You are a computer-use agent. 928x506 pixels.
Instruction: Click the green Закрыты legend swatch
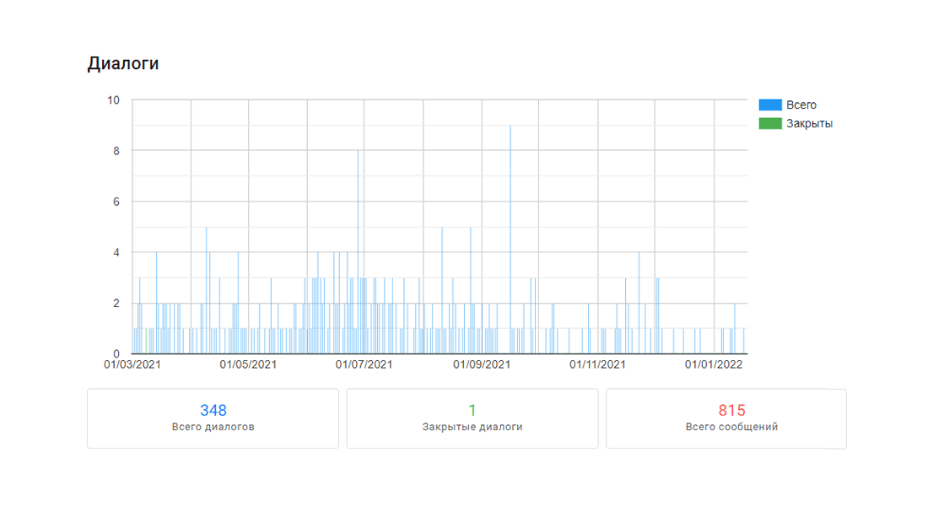tap(770, 124)
